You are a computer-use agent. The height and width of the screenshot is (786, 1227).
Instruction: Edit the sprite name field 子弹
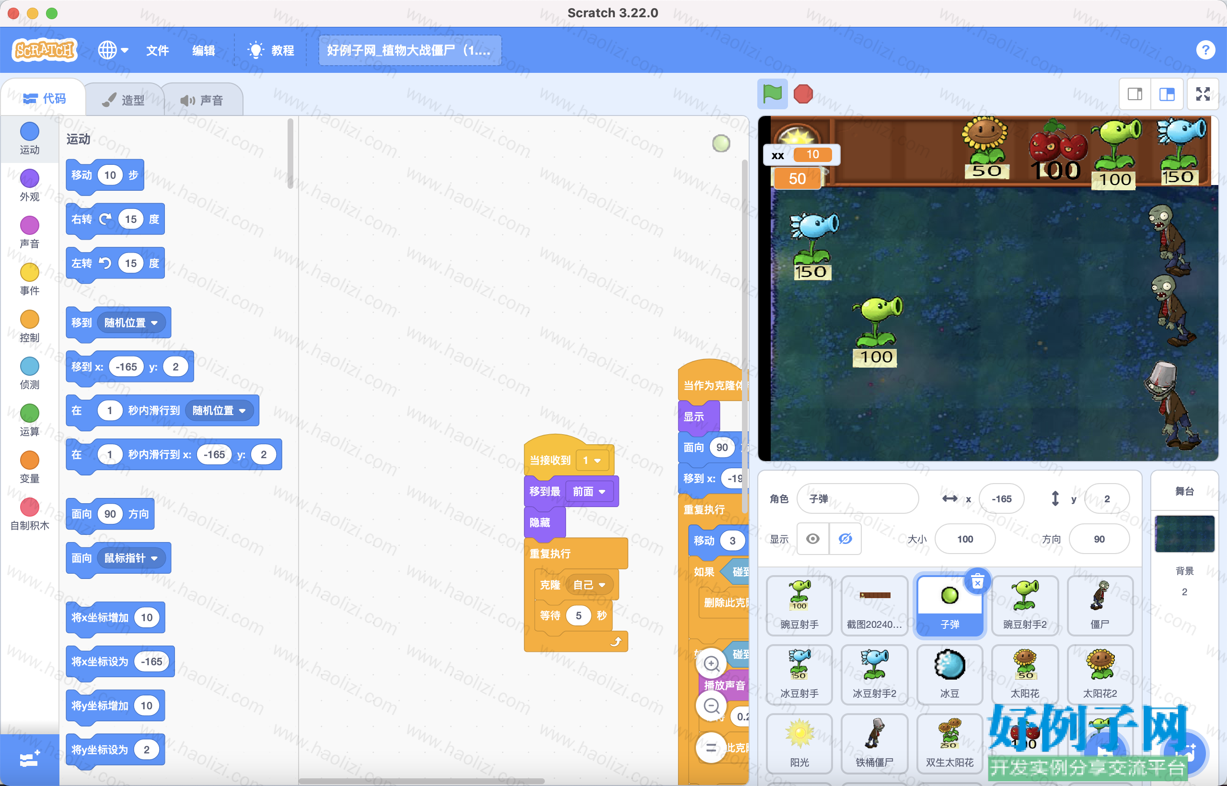pyautogui.click(x=857, y=498)
